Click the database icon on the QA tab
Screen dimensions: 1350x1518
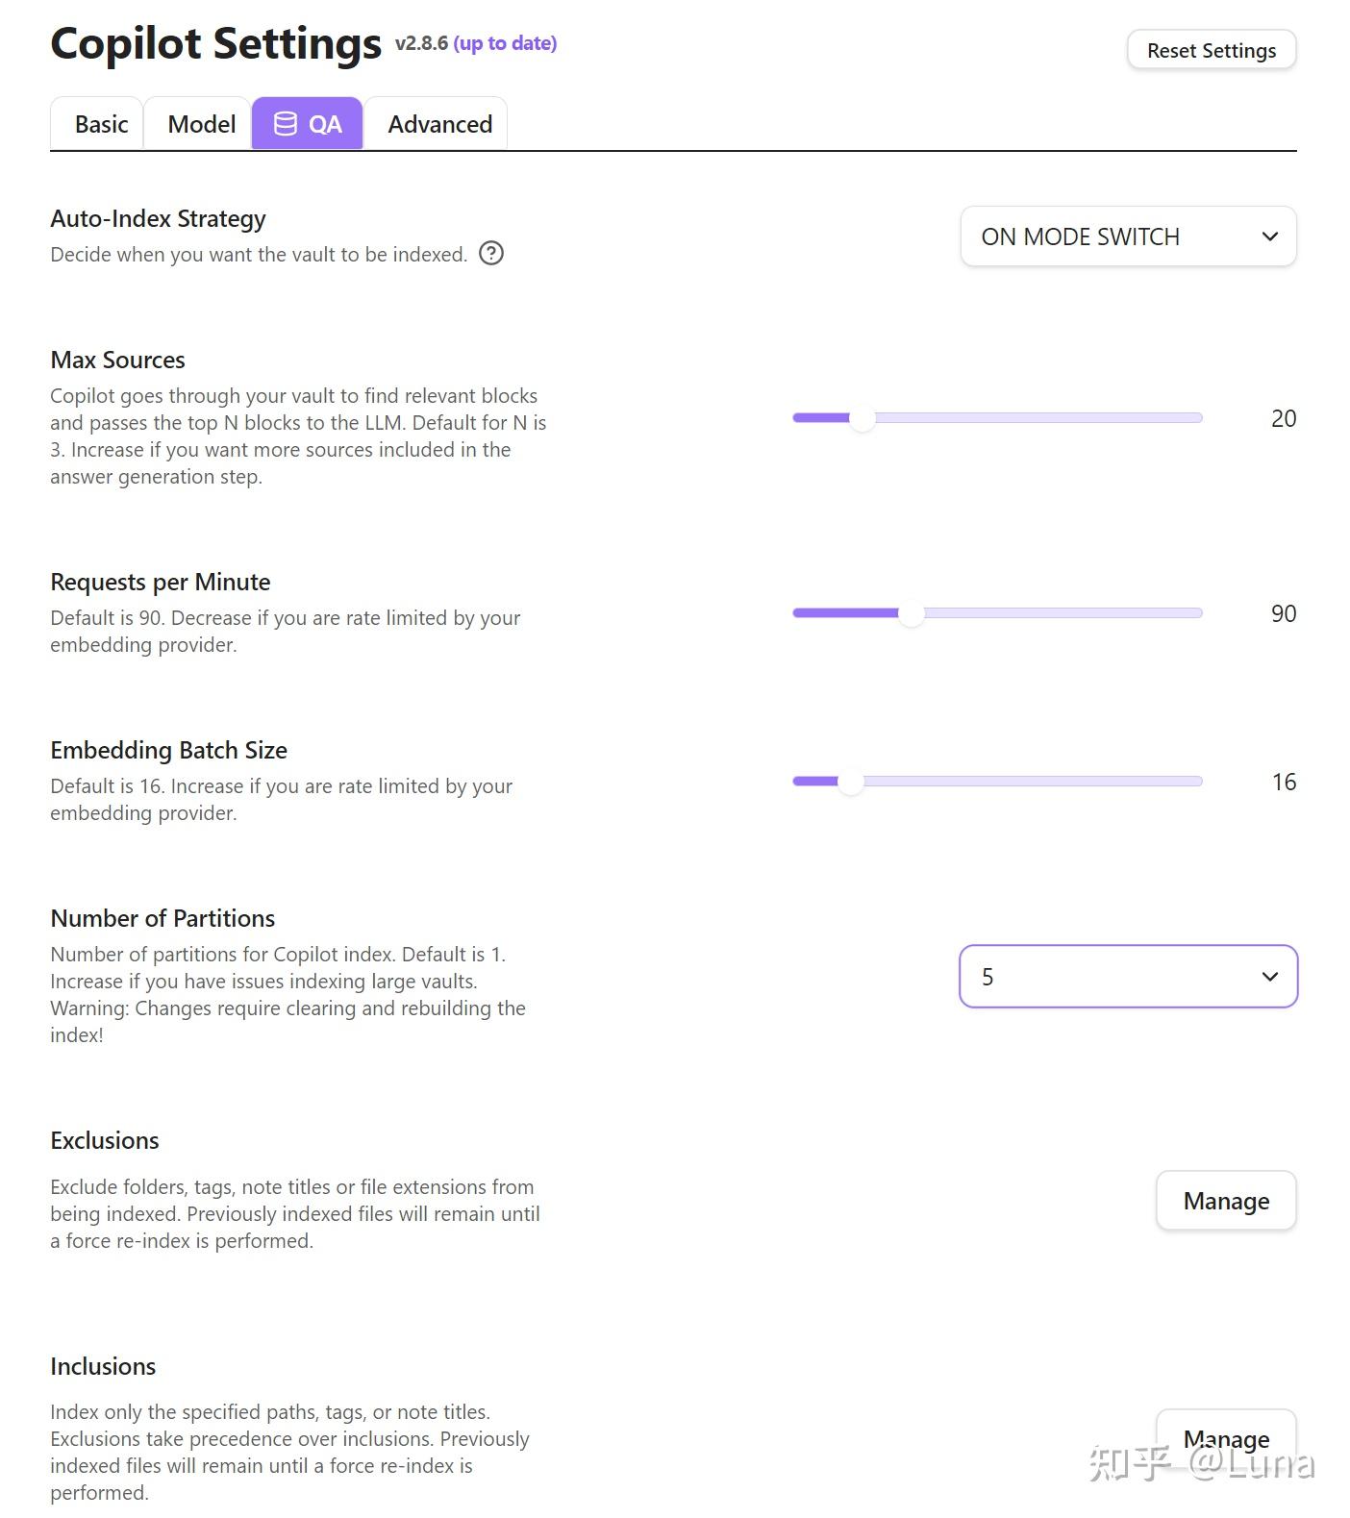[x=286, y=124]
